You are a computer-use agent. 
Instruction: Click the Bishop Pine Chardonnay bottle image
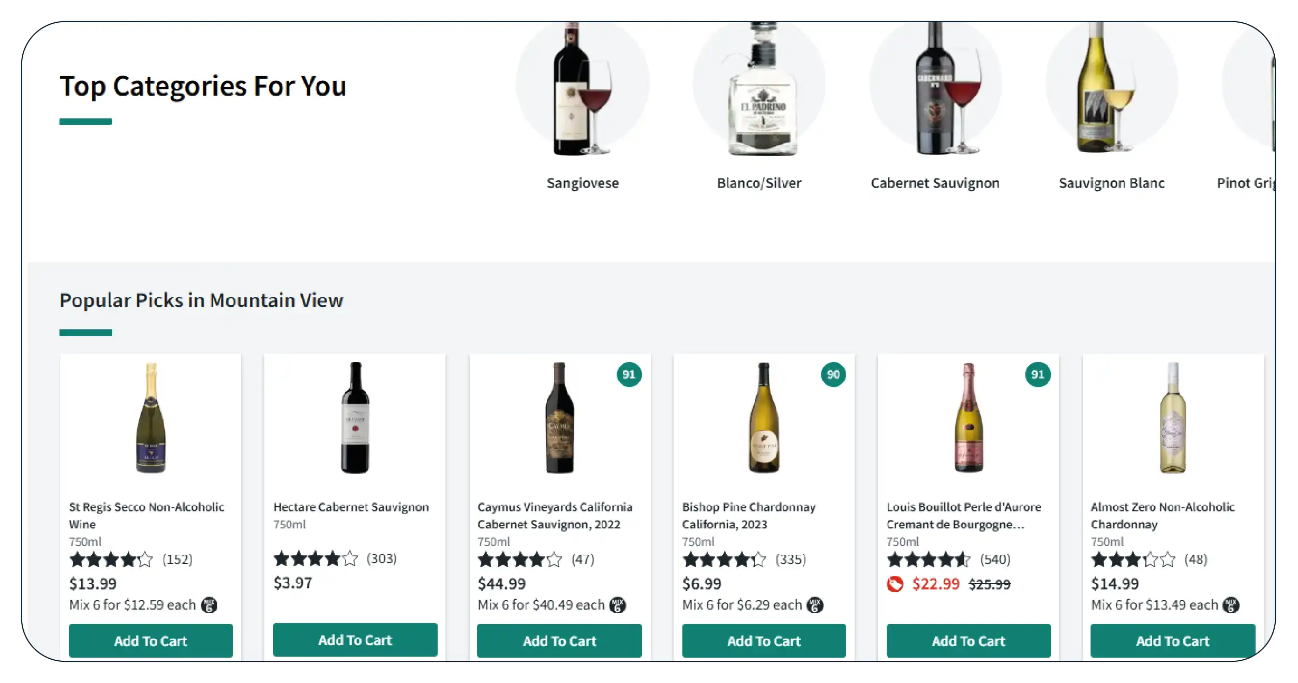pyautogui.click(x=764, y=418)
